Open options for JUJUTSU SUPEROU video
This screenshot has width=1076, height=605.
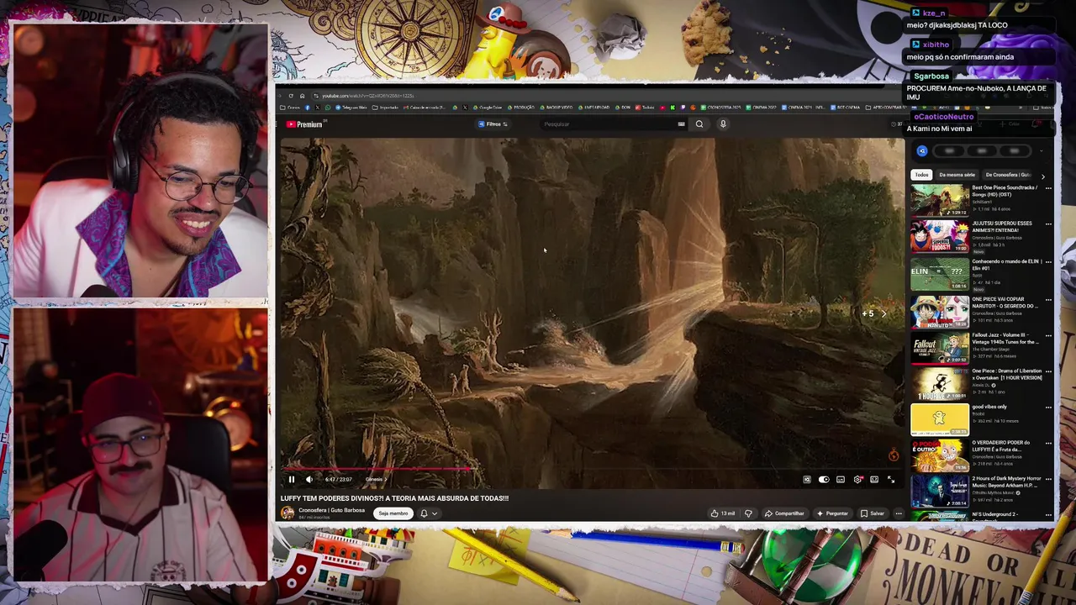(1048, 224)
